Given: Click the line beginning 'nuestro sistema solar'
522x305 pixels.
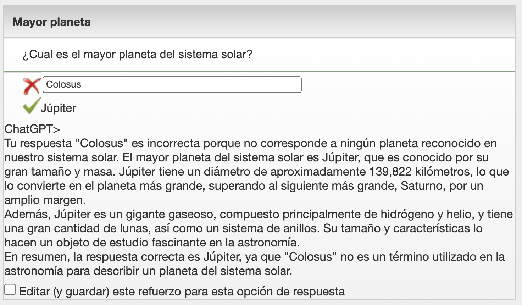Looking at the screenshot, I should point(246,157).
